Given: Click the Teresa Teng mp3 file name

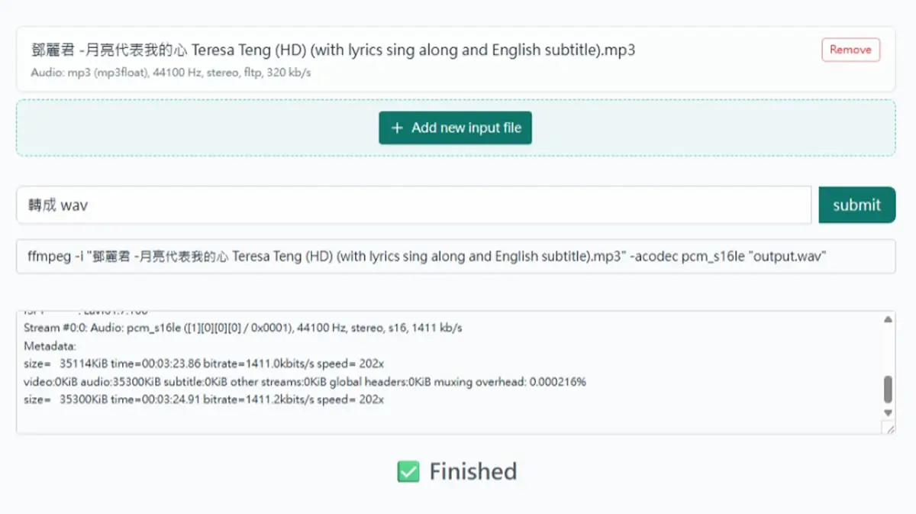Looking at the screenshot, I should click(333, 50).
